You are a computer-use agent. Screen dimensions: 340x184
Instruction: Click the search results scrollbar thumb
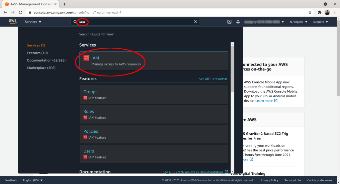(232, 69)
